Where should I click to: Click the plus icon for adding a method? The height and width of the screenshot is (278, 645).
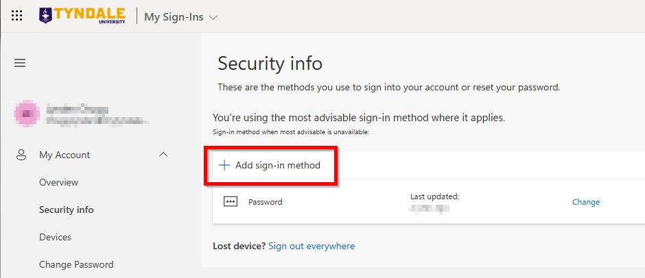pos(224,165)
